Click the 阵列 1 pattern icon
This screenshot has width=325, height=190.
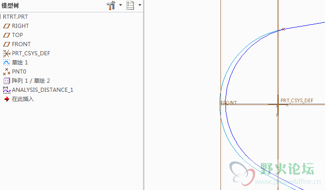point(6,81)
